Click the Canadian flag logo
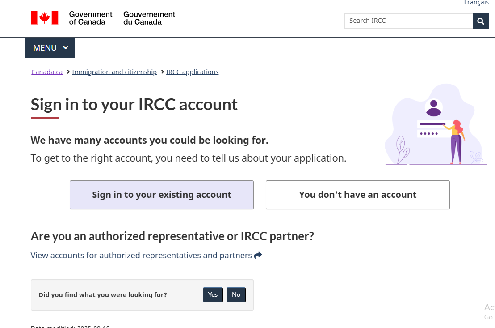 tap(44, 18)
